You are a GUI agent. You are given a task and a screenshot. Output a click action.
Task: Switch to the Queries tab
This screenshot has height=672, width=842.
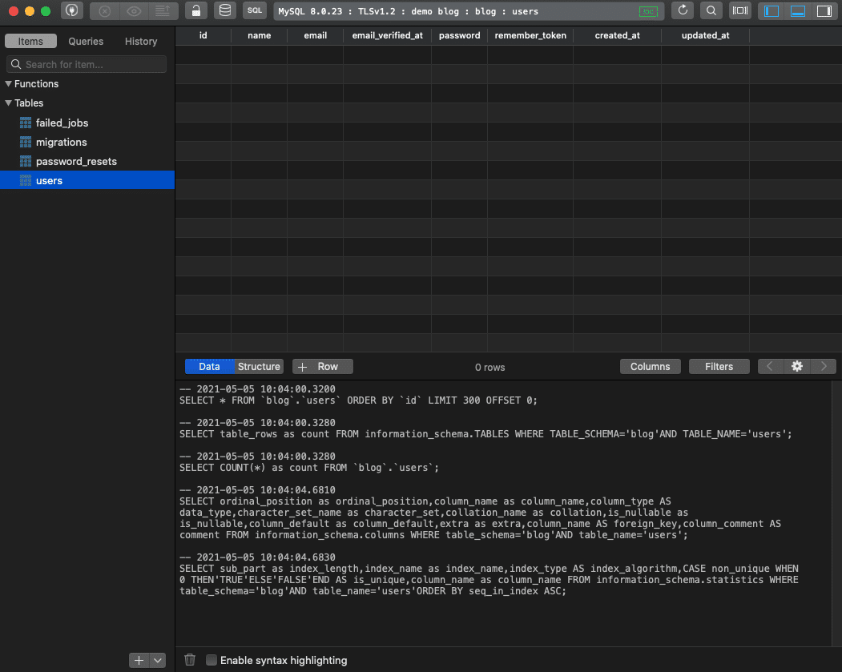(86, 42)
